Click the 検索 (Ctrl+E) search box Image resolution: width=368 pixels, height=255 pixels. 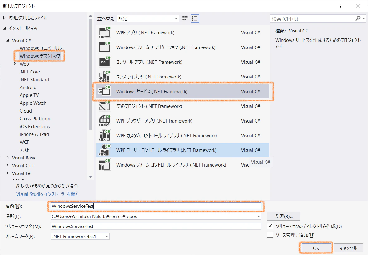(x=313, y=19)
